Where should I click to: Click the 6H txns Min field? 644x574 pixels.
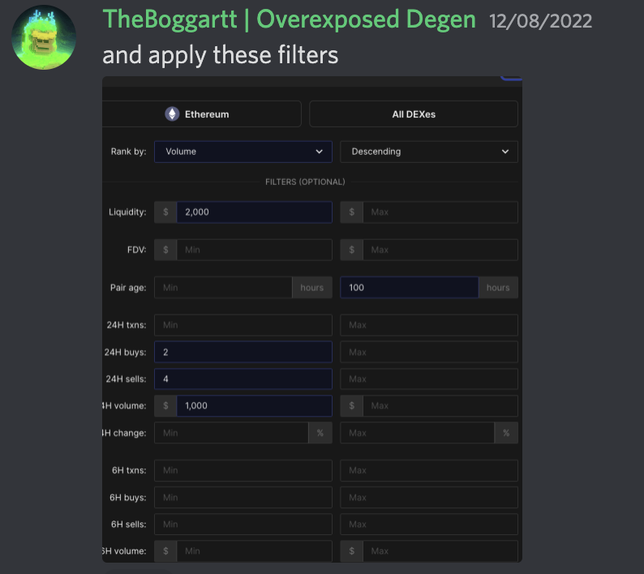[x=243, y=470]
